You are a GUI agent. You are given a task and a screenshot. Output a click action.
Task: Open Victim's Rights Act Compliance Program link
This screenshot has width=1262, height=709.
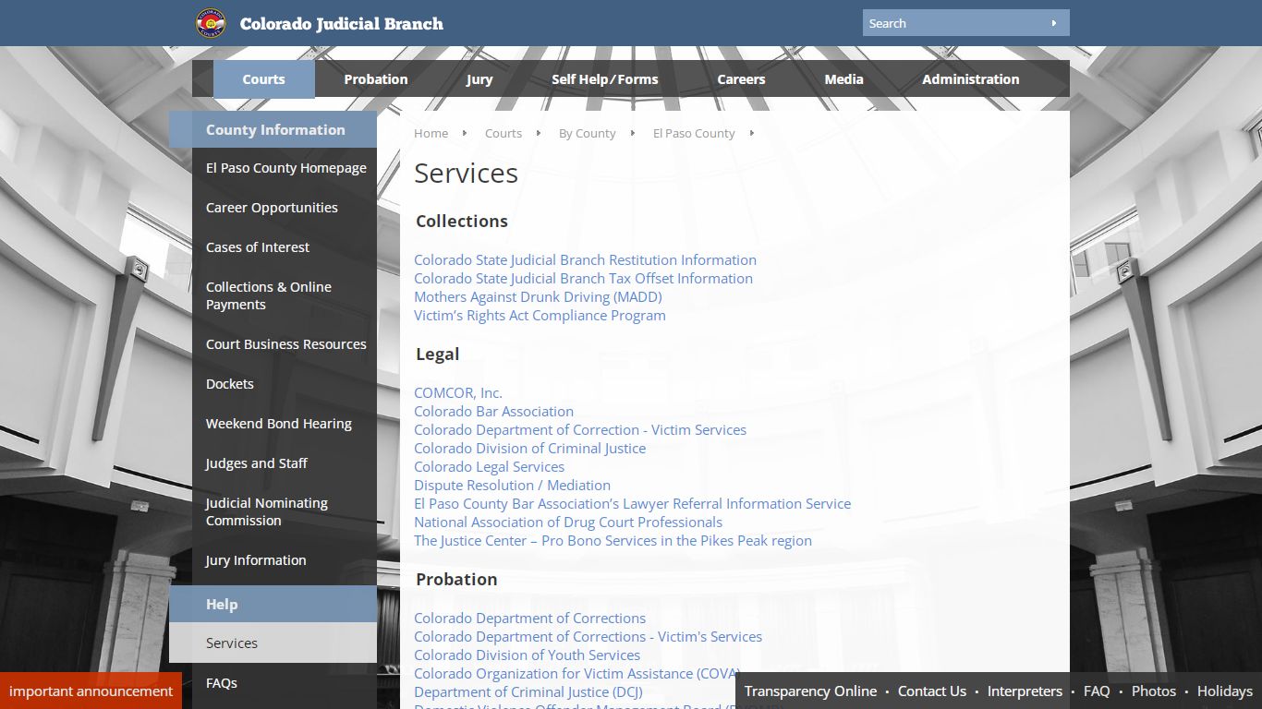click(540, 316)
